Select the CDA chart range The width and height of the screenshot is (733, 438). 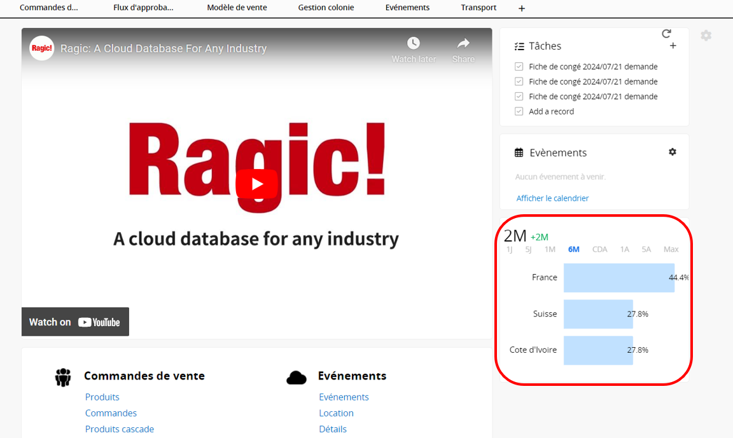point(600,249)
